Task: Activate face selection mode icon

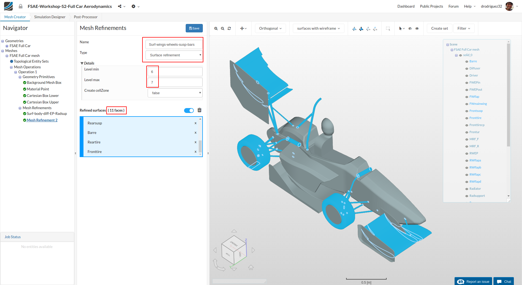Action: pyautogui.click(x=361, y=29)
